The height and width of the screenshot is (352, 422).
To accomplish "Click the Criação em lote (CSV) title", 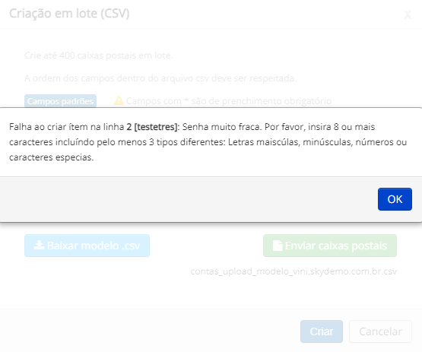I will click(69, 14).
